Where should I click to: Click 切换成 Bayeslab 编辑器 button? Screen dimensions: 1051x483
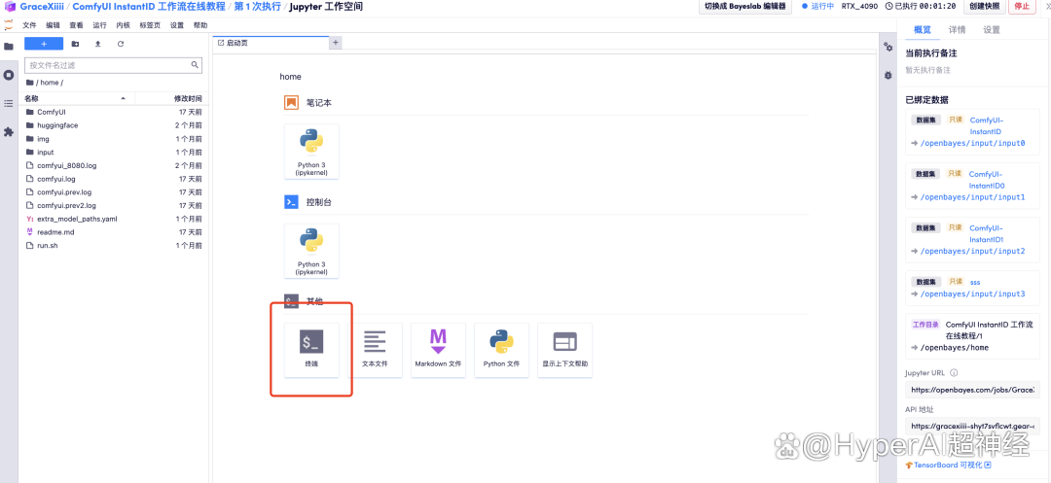pos(744,6)
